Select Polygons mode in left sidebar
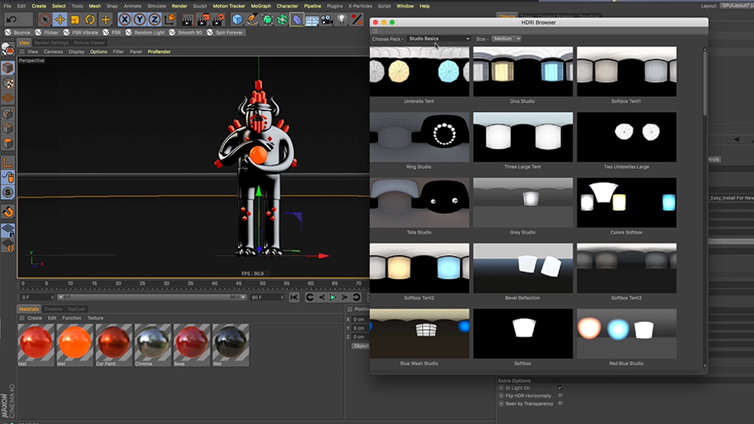Image resolution: width=754 pixels, height=424 pixels. pos(8,144)
